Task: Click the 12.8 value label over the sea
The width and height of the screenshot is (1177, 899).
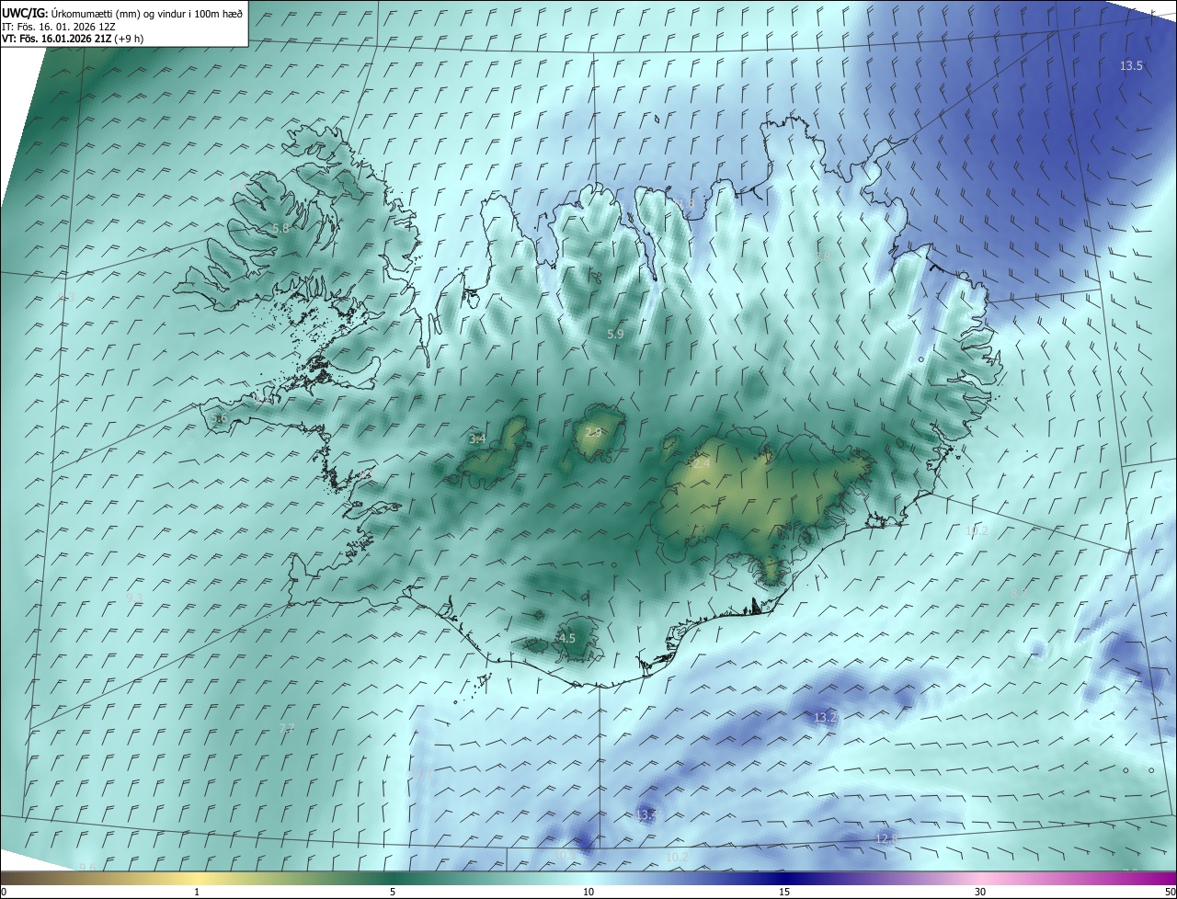Action: [886, 838]
